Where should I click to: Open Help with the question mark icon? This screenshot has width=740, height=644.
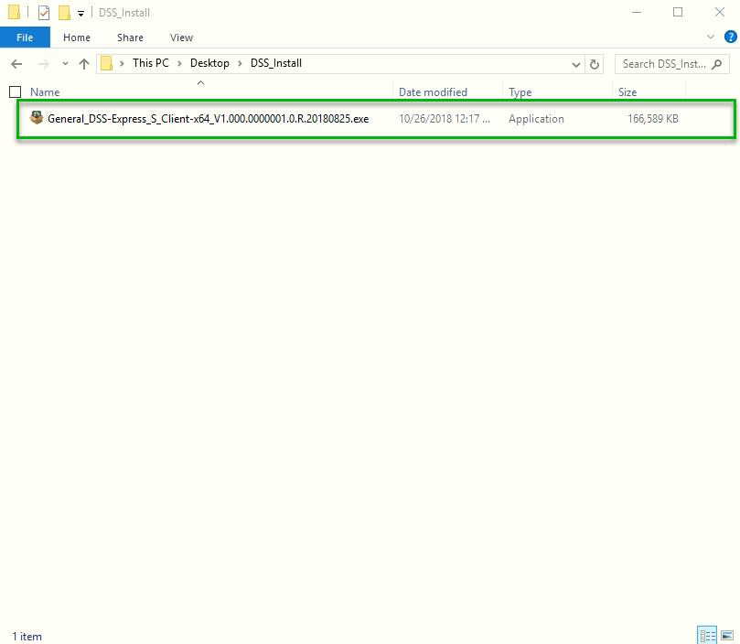[x=730, y=37]
